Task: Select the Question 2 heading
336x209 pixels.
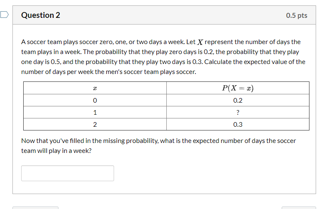Action: (x=41, y=15)
